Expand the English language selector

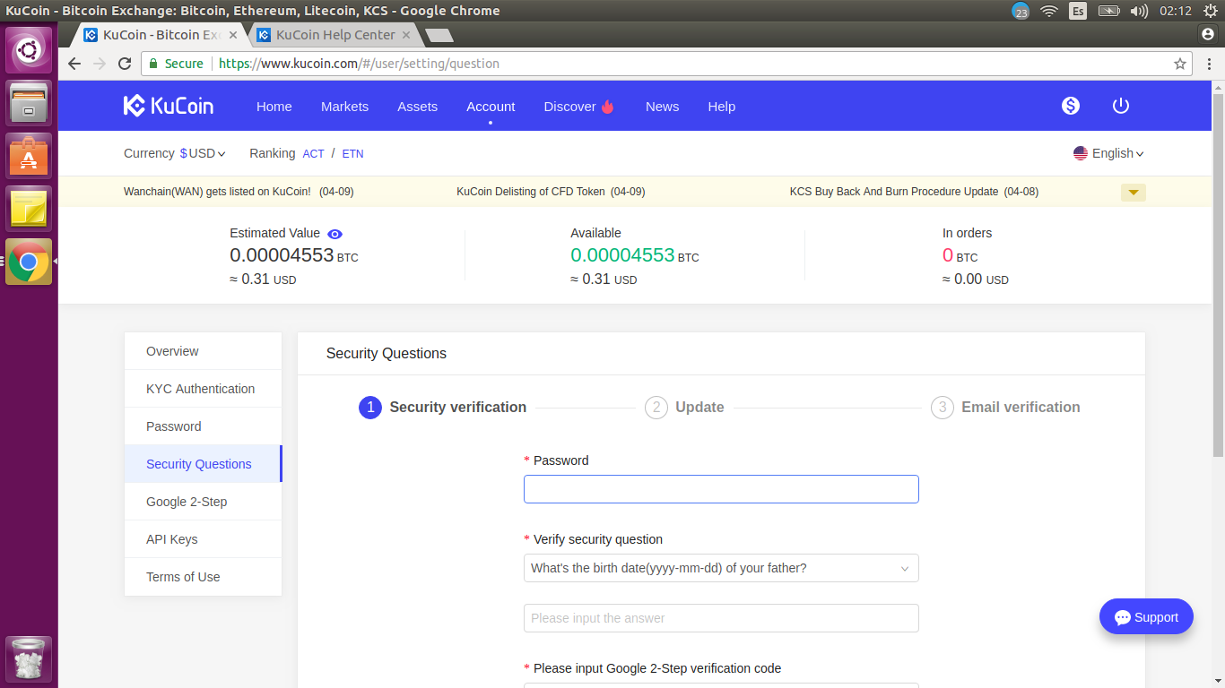click(x=1108, y=152)
